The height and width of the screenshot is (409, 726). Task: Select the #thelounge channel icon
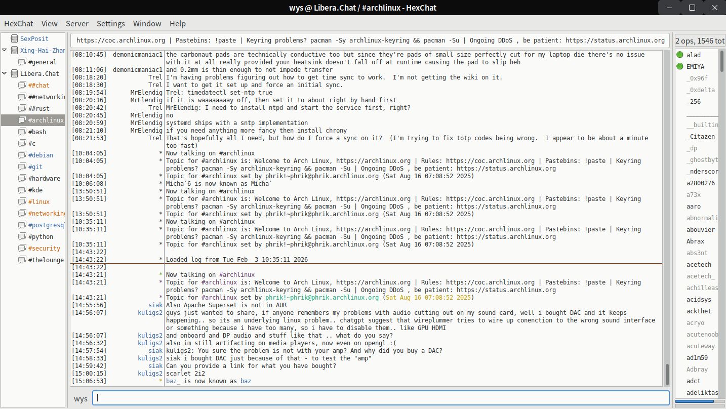coord(22,260)
